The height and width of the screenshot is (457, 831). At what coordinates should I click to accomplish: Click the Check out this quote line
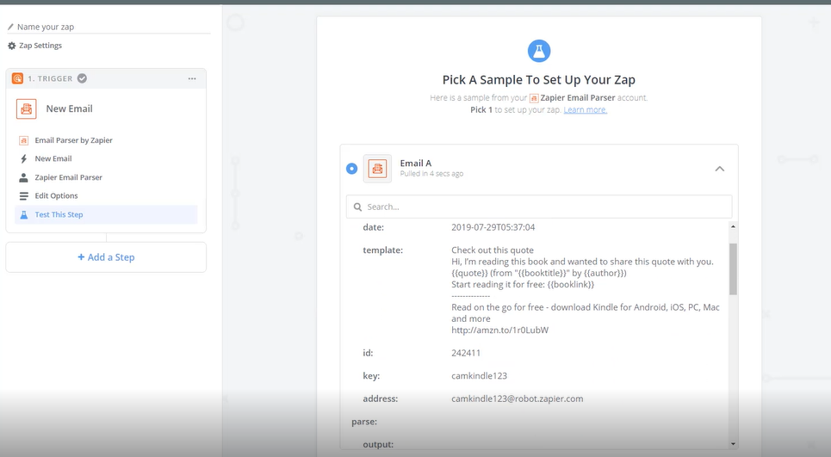(493, 250)
